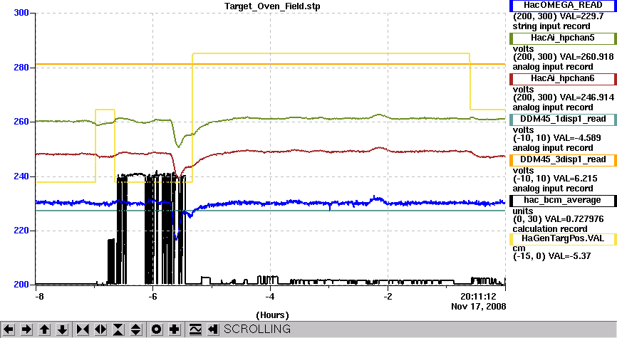The width and height of the screenshot is (617, 338).
Task: Zoom out on the vertical axis
Action: 136,329
